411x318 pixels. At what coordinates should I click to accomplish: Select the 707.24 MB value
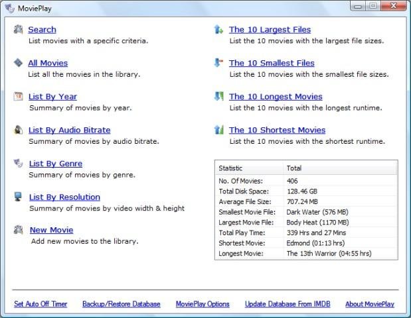coord(302,201)
